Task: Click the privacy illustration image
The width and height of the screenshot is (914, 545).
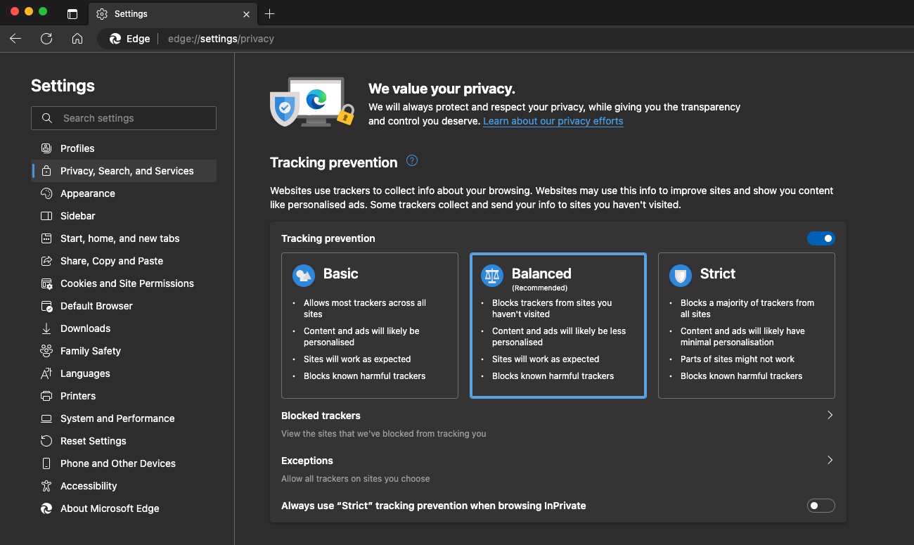Action: 312,102
